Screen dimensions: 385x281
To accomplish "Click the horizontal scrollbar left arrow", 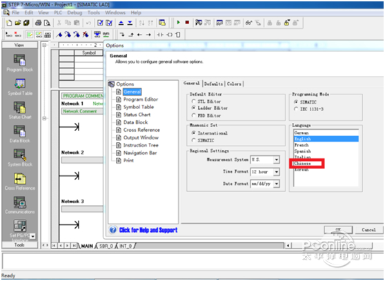I will coord(288,245).
